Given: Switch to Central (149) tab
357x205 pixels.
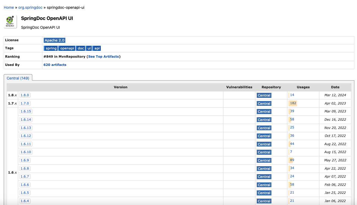Looking at the screenshot, I should click(18, 78).
